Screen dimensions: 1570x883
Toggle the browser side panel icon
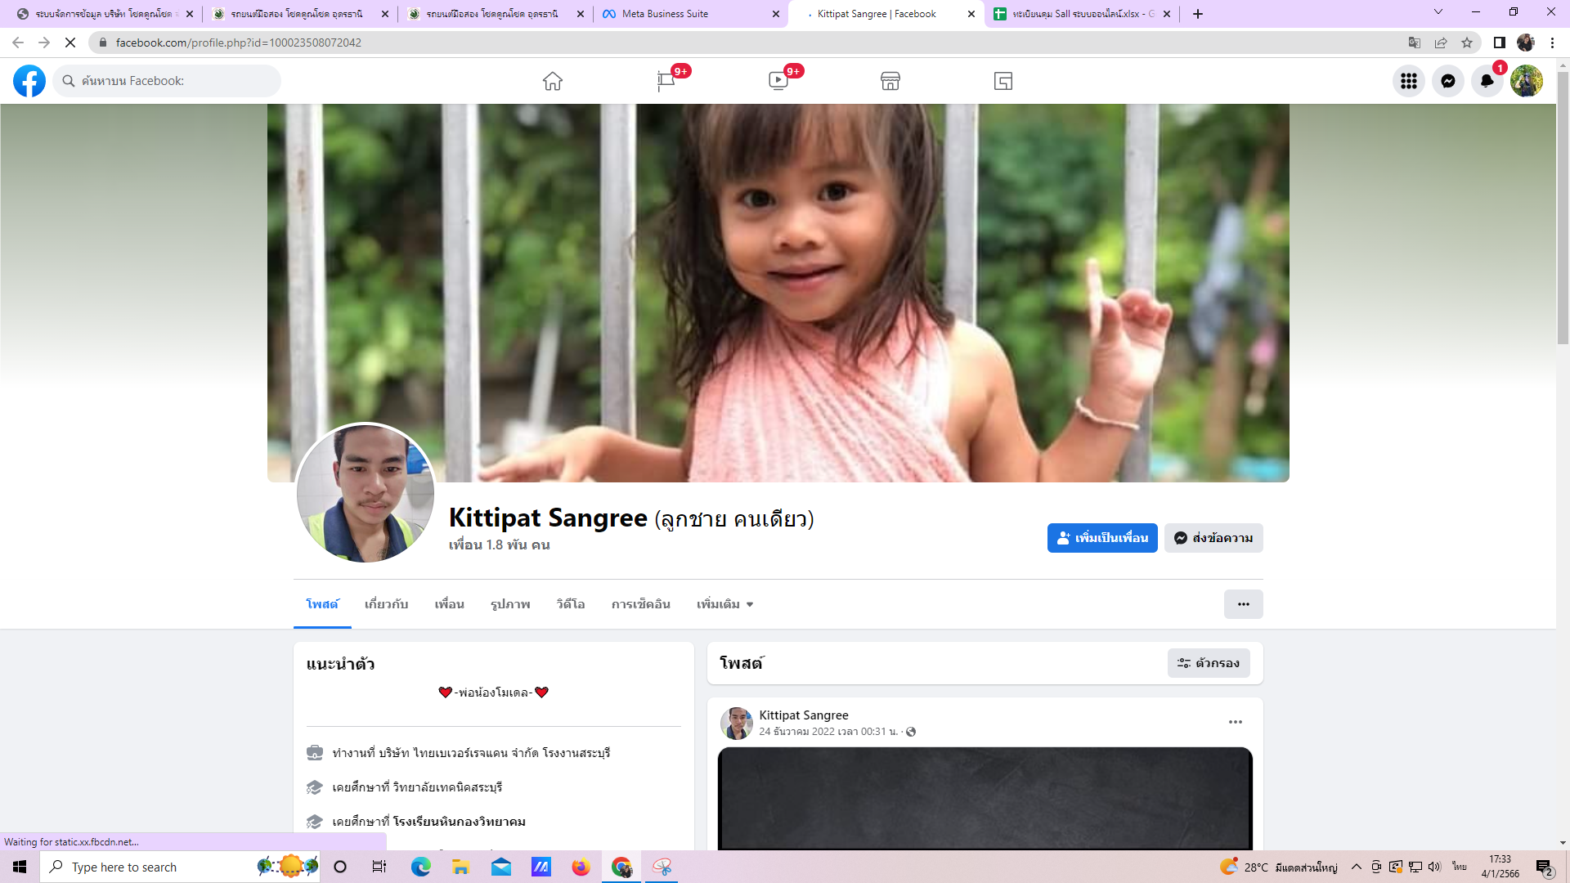pyautogui.click(x=1499, y=43)
